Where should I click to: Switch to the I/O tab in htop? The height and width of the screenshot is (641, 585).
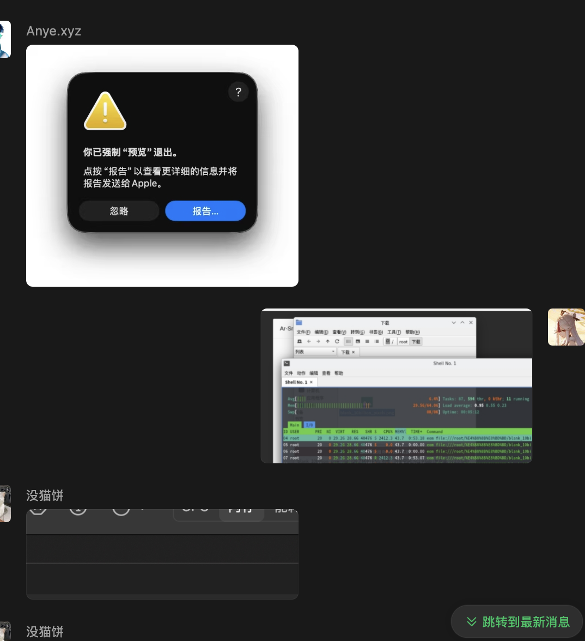click(309, 425)
